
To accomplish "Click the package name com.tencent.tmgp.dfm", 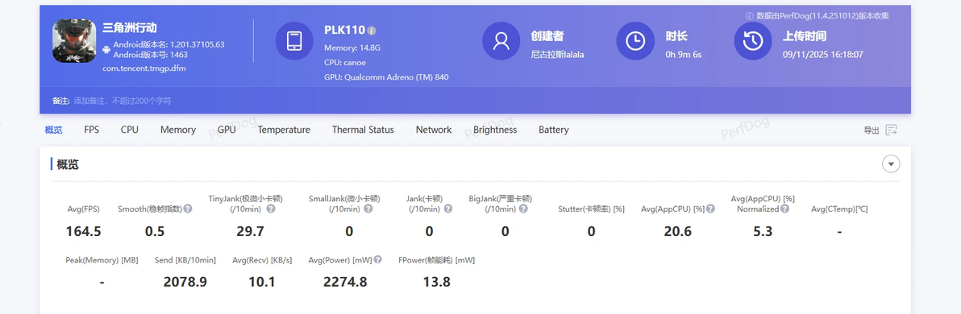I will (144, 68).
